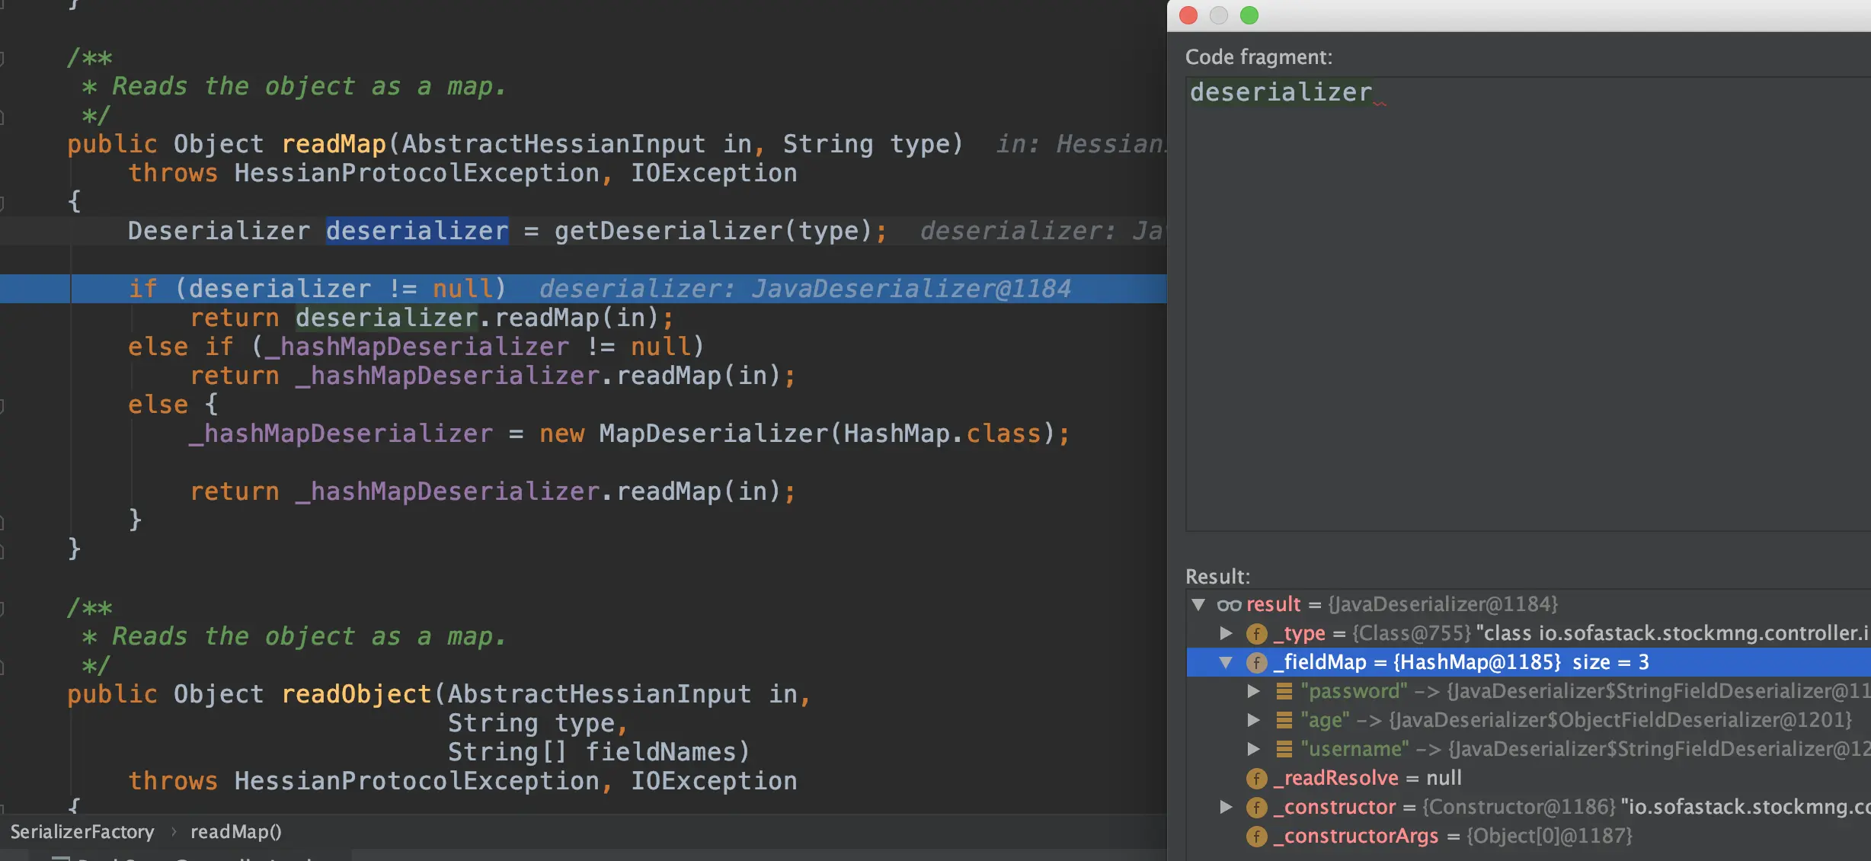1871x861 pixels.
Task: Click the glasses watch icon beside result
Action: (x=1229, y=605)
